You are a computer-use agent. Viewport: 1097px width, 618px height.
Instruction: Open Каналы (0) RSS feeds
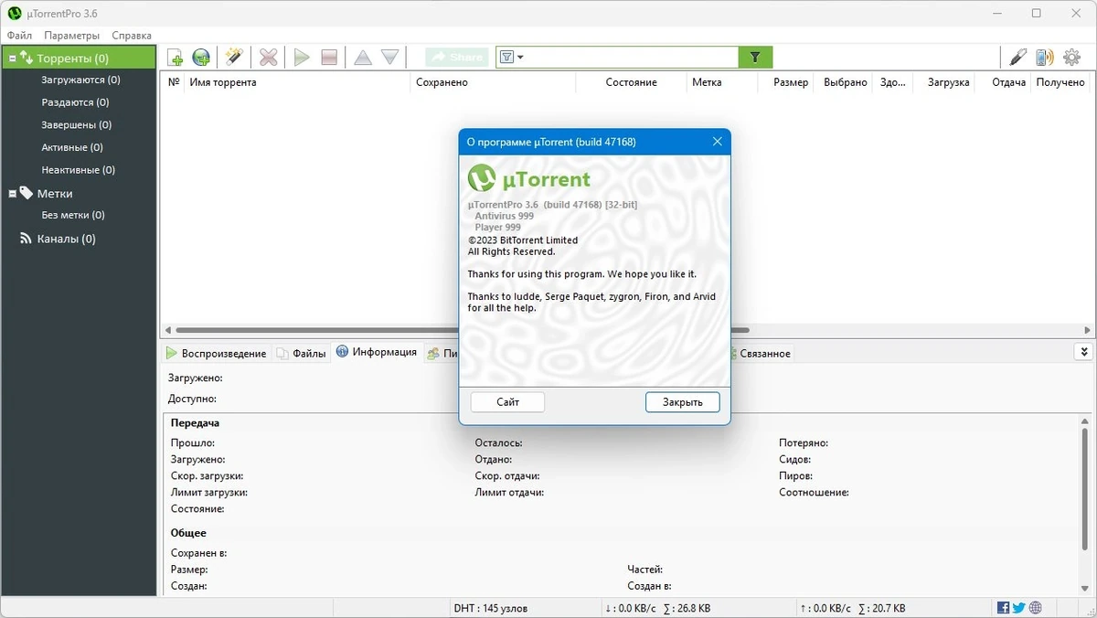pyautogui.click(x=66, y=240)
